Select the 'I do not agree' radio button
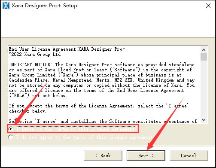Image resolution: width=216 pixels, height=168 pixels. click(x=11, y=137)
